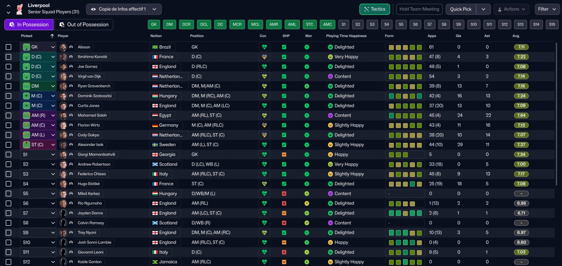Open the Copie de Infos effectif view dropdown

coord(124,9)
